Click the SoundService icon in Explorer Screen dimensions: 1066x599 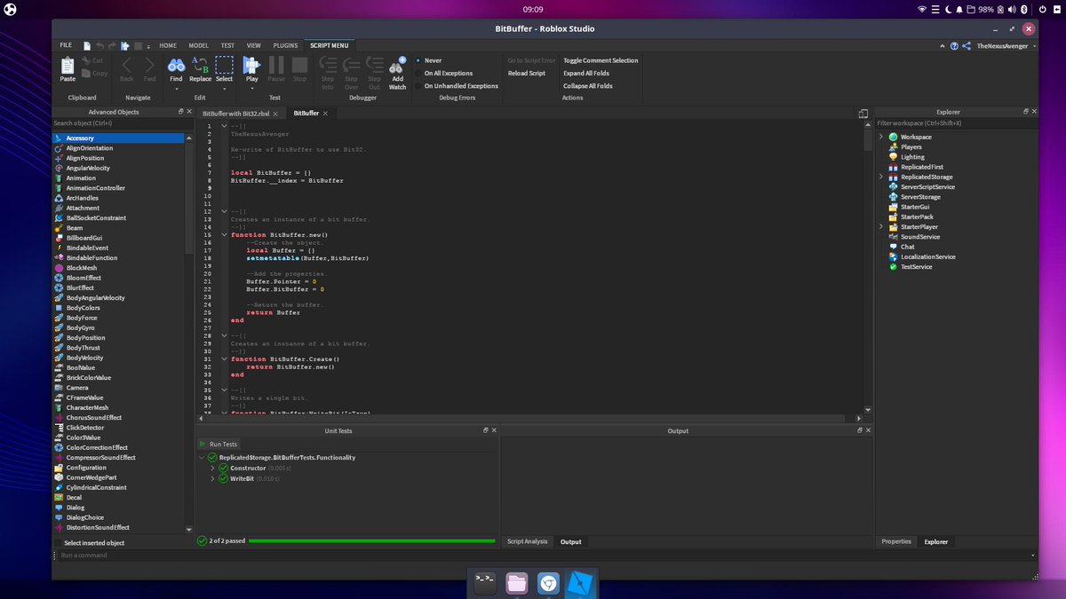click(x=893, y=237)
